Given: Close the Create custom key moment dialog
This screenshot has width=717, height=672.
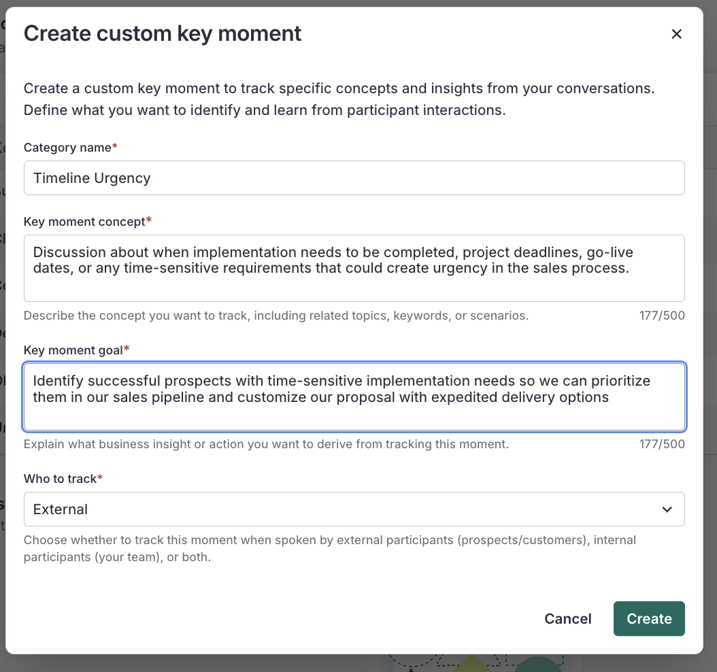Looking at the screenshot, I should click(x=676, y=34).
